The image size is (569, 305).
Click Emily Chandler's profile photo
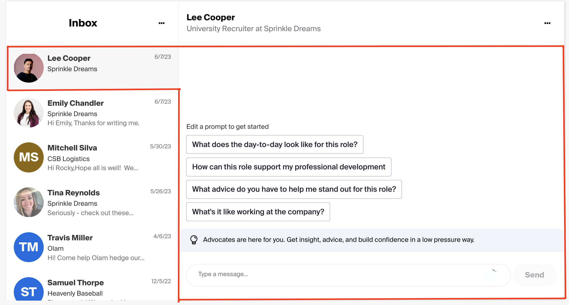point(29,112)
